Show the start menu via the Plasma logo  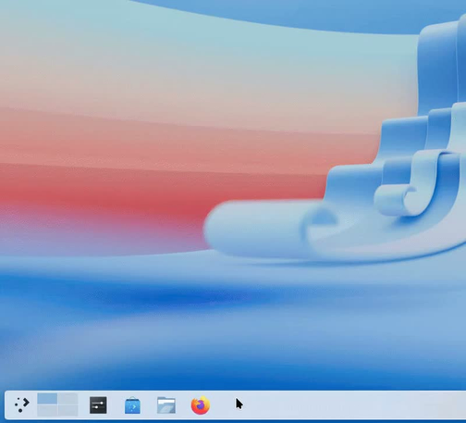coord(22,405)
